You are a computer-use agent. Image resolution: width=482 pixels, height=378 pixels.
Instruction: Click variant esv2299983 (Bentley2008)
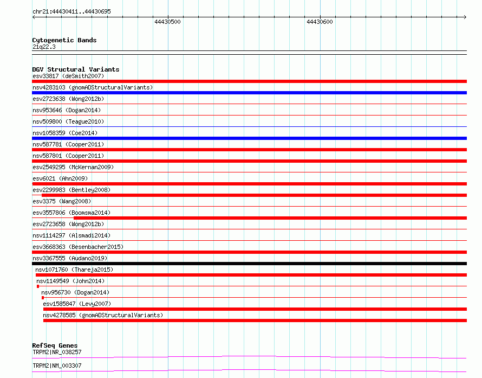71,190
